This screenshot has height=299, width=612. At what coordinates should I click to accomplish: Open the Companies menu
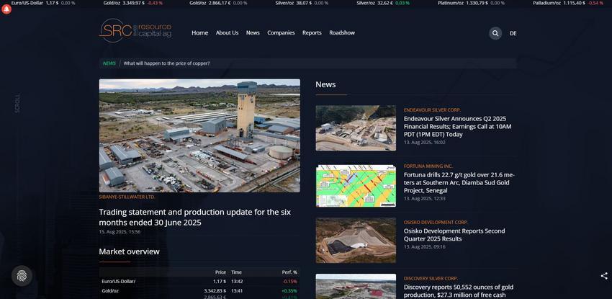281,33
